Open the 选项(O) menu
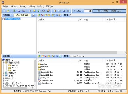This screenshot has width=128, height=94. click(x=40, y=7)
